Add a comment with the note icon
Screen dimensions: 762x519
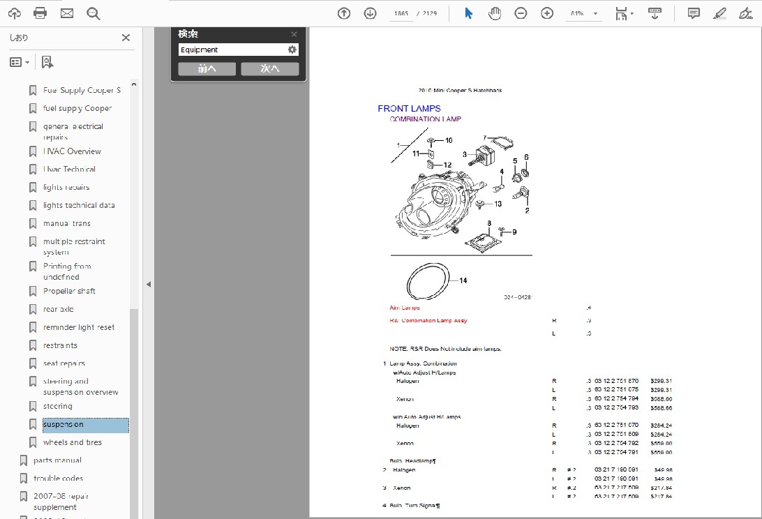click(693, 13)
